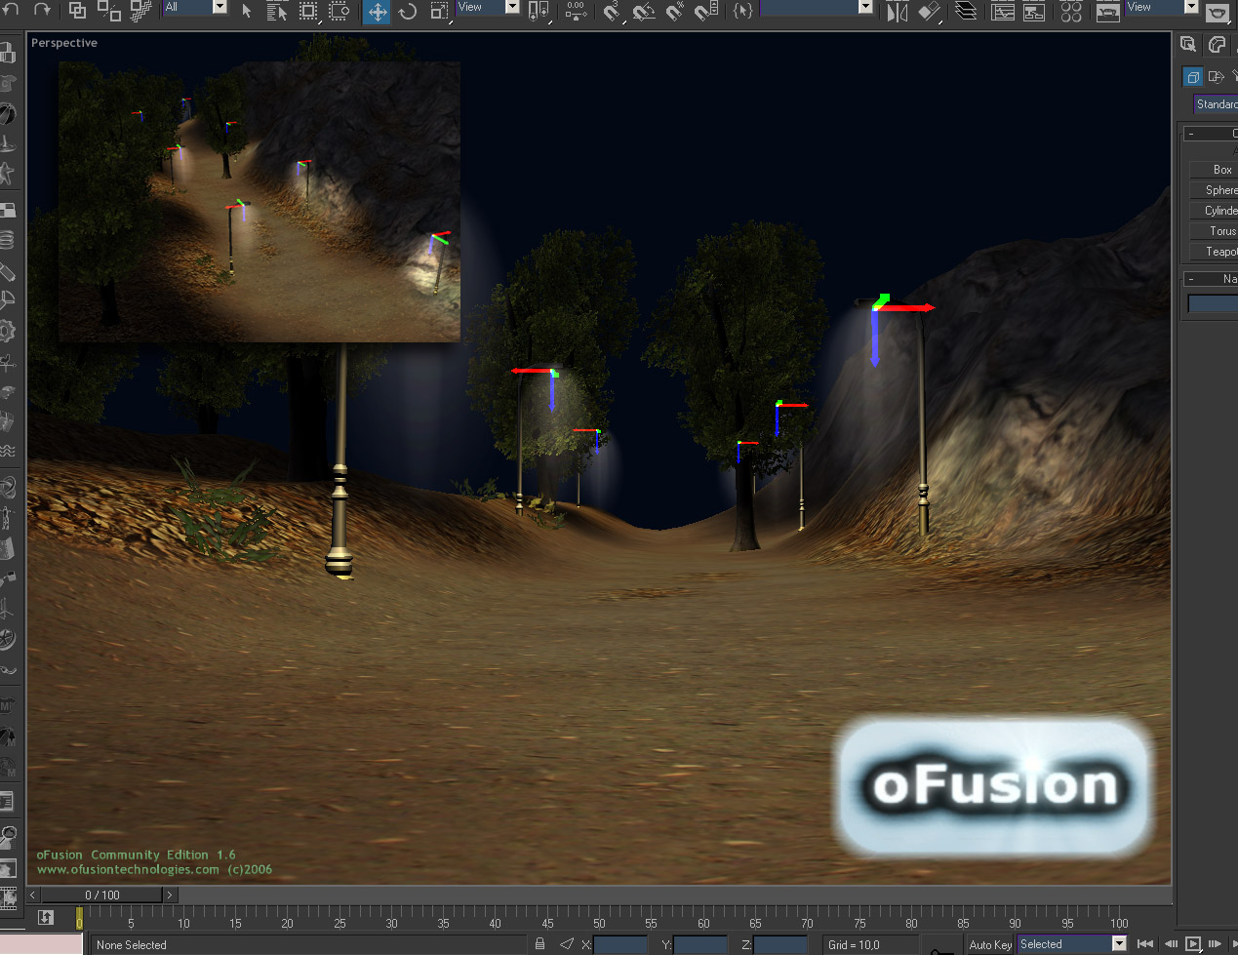The width and height of the screenshot is (1238, 955).
Task: Click the X coordinate input field
Action: (x=620, y=944)
